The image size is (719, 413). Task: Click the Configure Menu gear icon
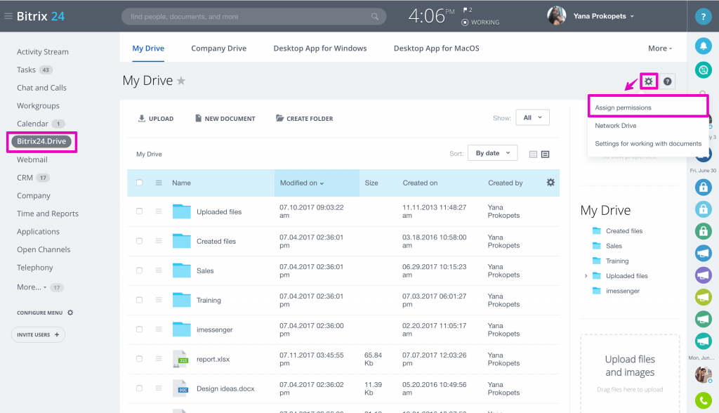(x=70, y=313)
